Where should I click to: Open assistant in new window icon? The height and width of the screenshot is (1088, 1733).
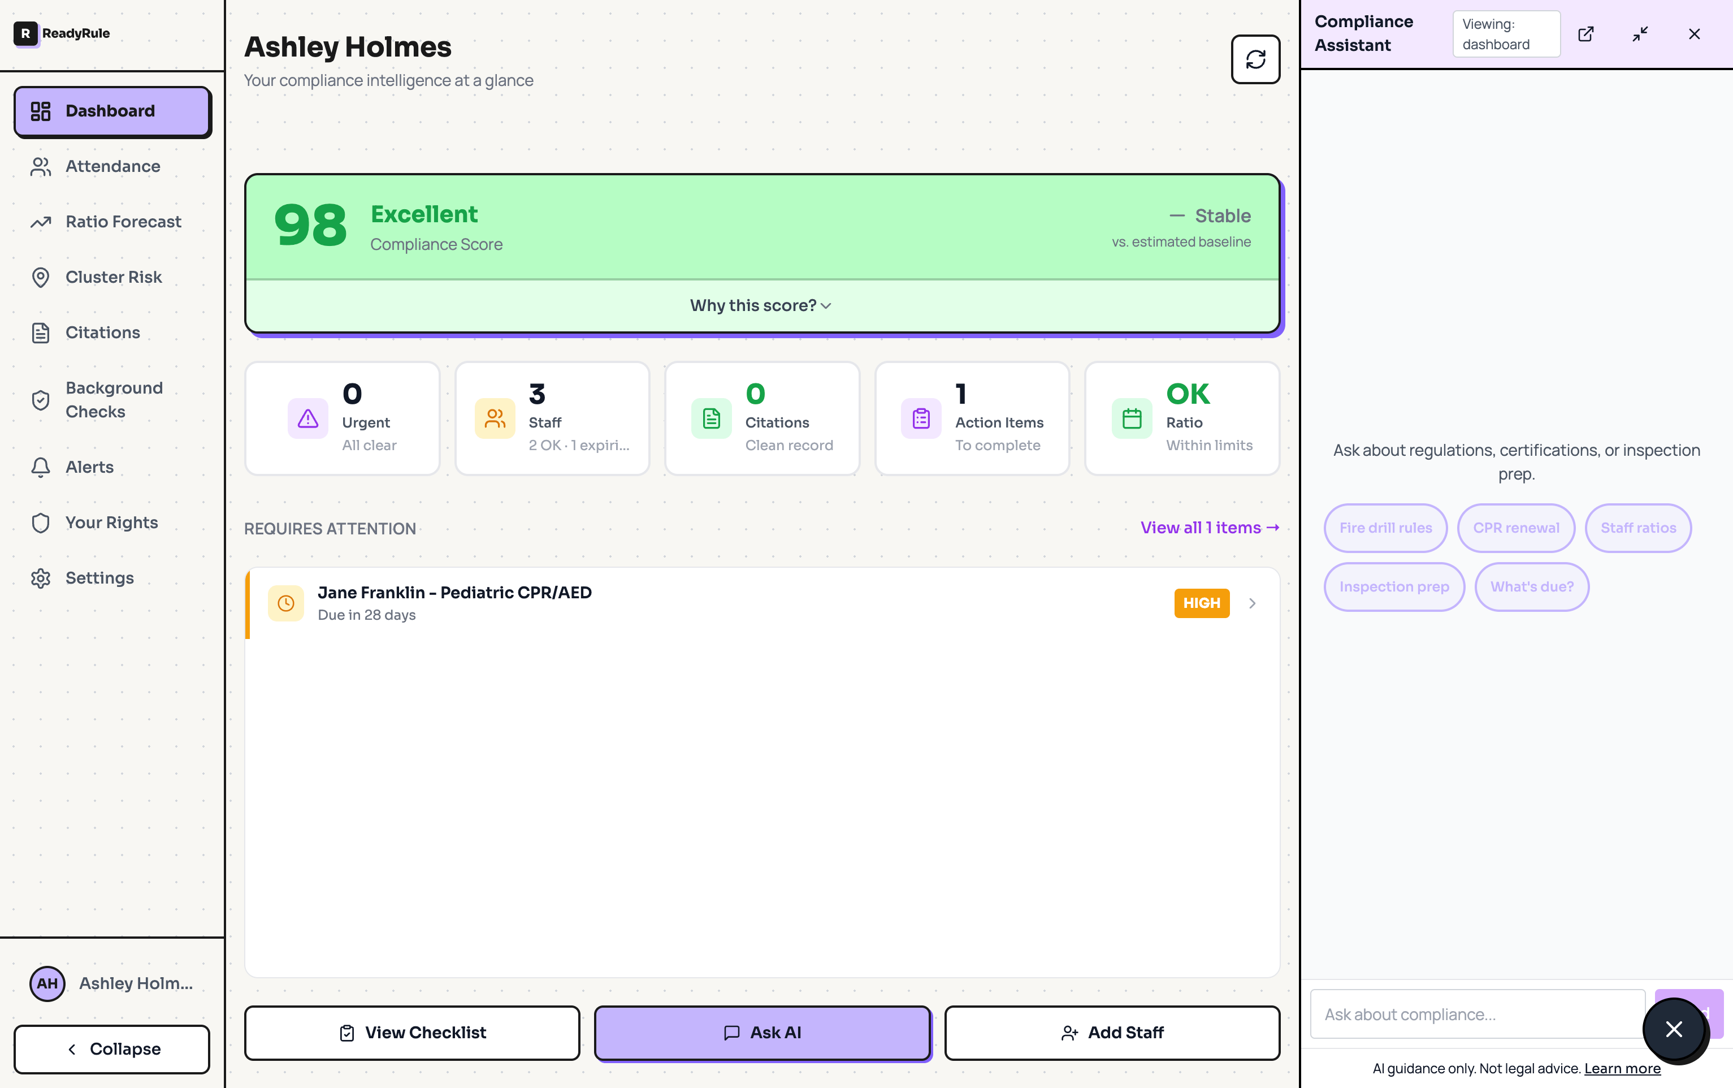click(x=1585, y=34)
